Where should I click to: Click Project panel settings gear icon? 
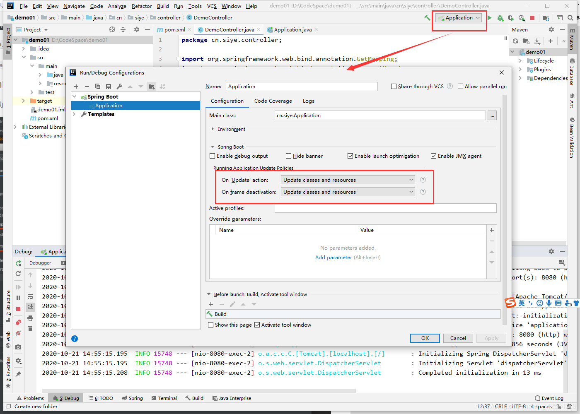click(137, 29)
